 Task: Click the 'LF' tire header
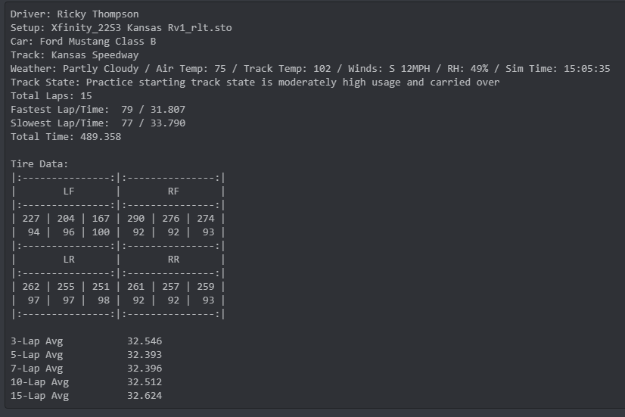tap(69, 191)
